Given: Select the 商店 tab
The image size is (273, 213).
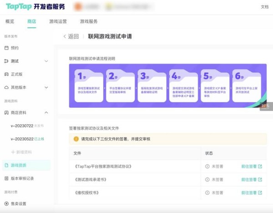Looking at the screenshot, I should pyautogui.click(x=32, y=21).
